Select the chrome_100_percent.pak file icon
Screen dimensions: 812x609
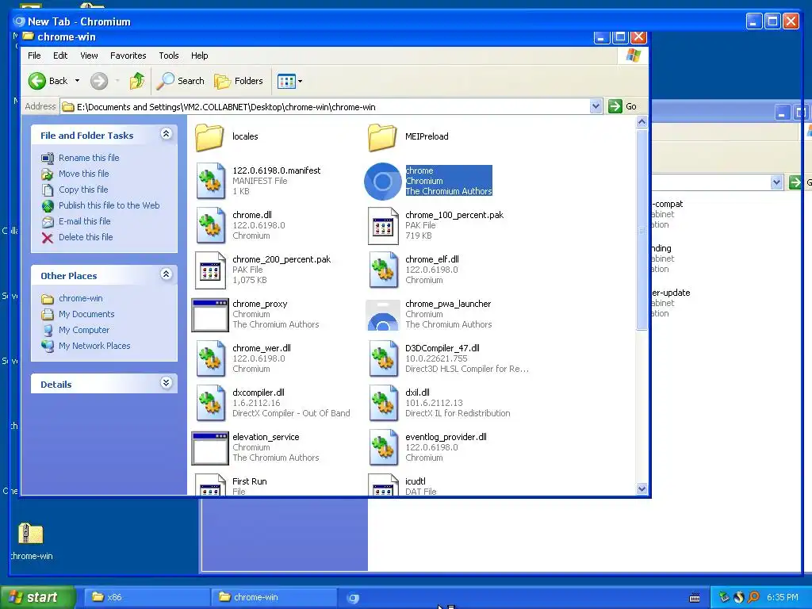point(383,226)
